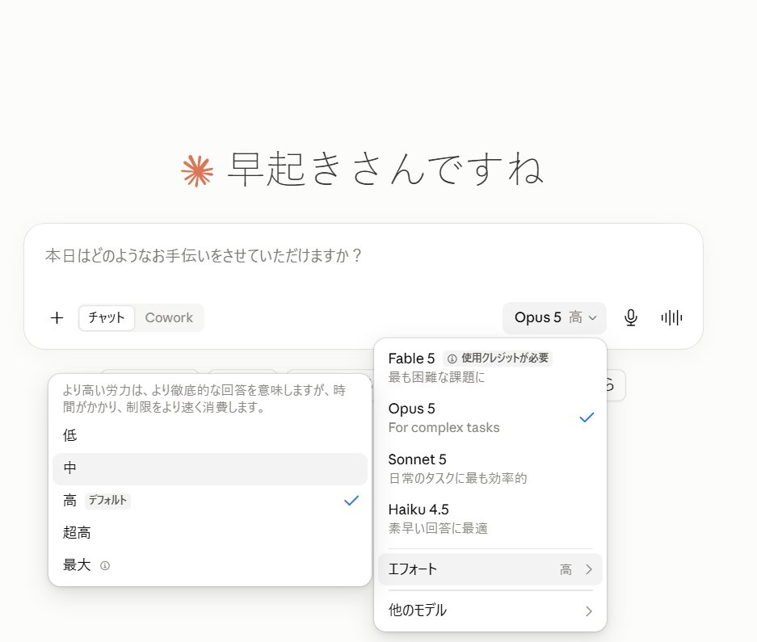Click the 使用クレジットが必要 badge

click(x=498, y=359)
